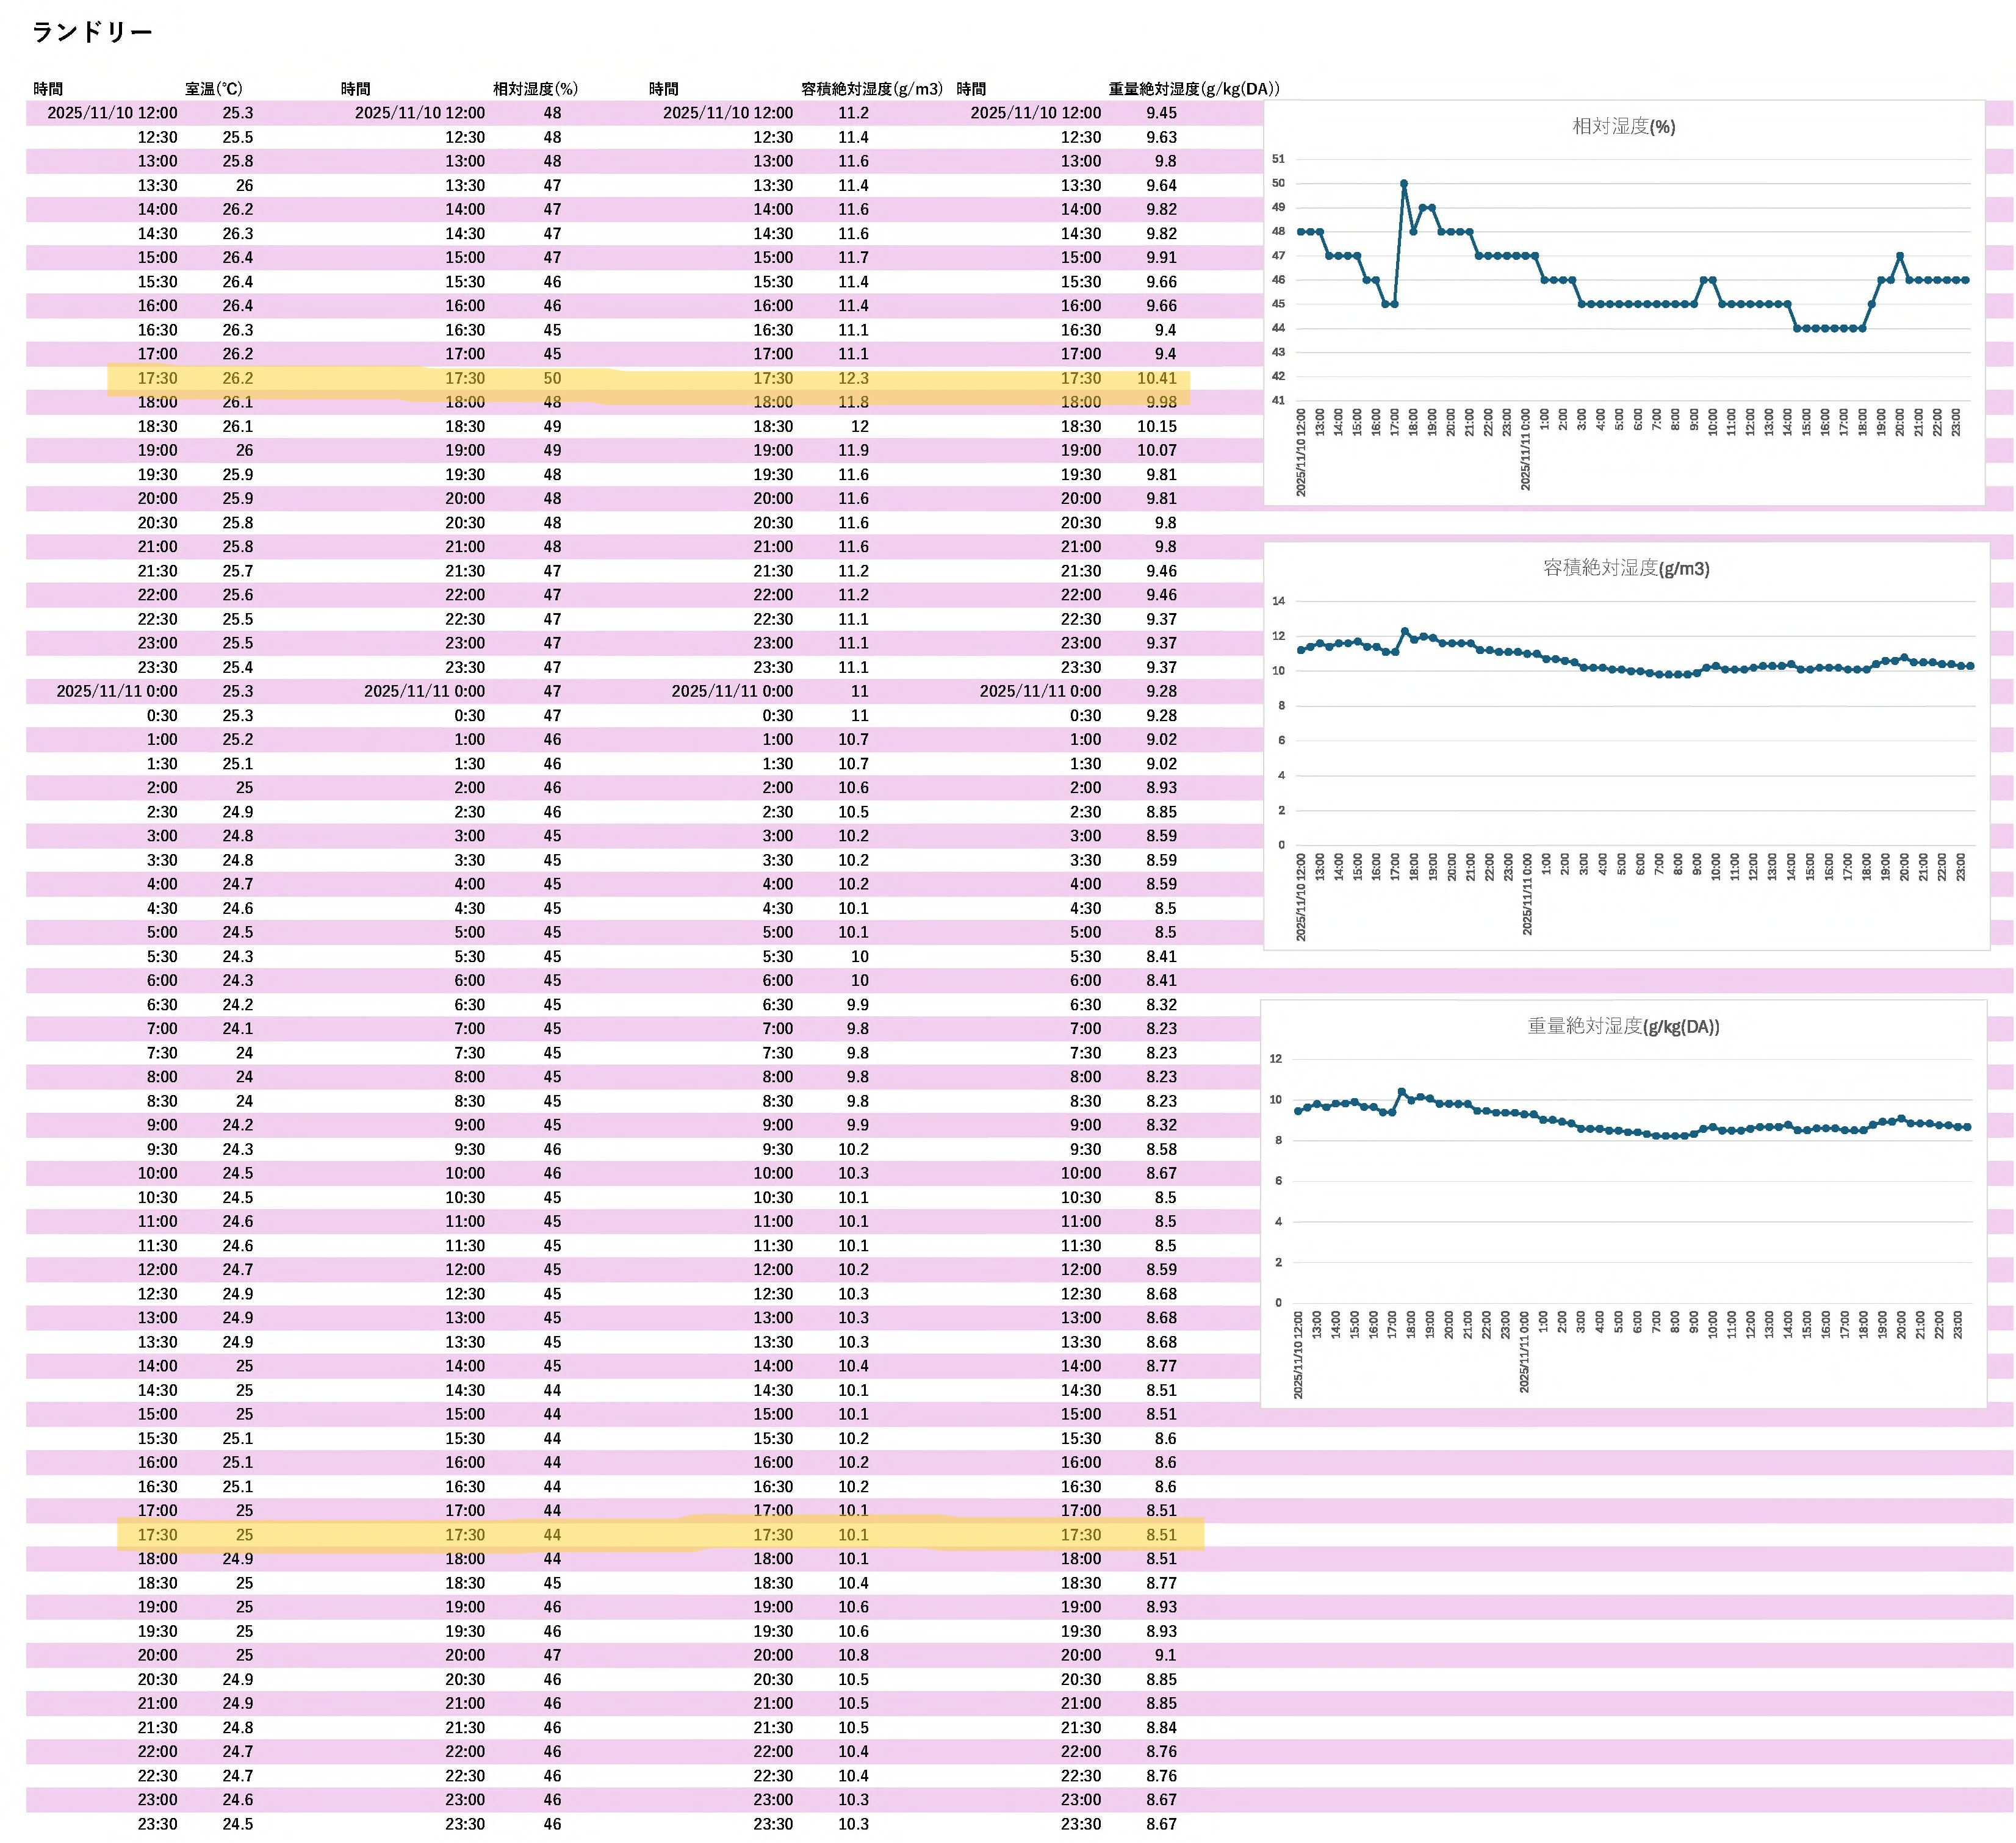
Task: Click the 2025/11/11 0:00 cell in first time column
Action: [x=116, y=692]
